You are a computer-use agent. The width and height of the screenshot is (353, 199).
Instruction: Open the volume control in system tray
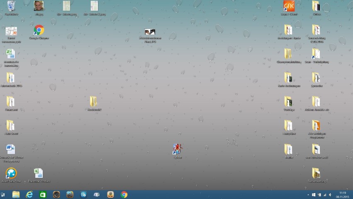point(330,194)
